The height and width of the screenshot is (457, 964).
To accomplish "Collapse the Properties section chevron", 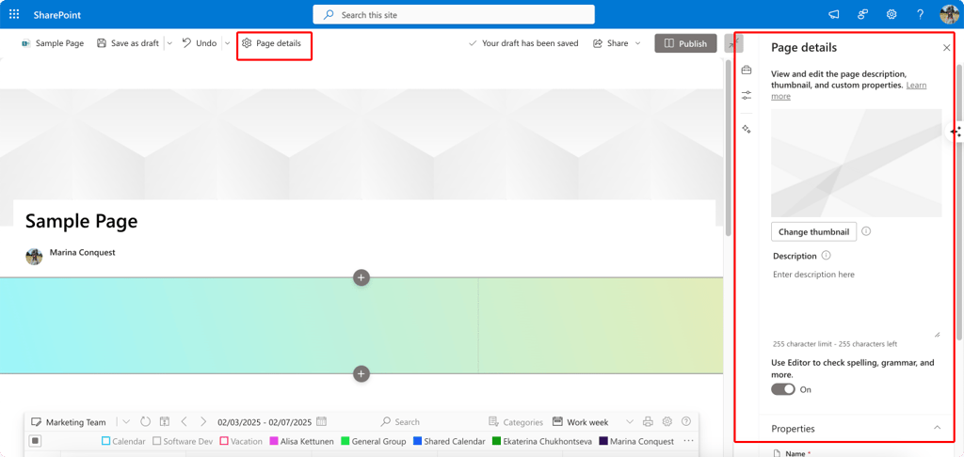I will coord(937,428).
